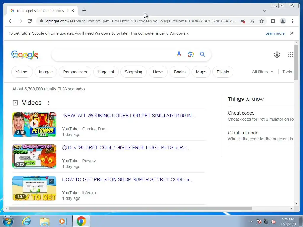The image size is (303, 227).
Task: Open the network status tray icon
Action: tap(266, 222)
